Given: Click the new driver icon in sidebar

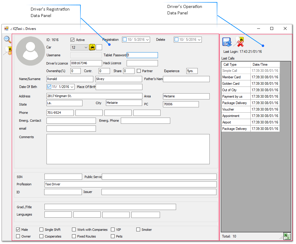Looking at the screenshot, I should click(x=8, y=51).
